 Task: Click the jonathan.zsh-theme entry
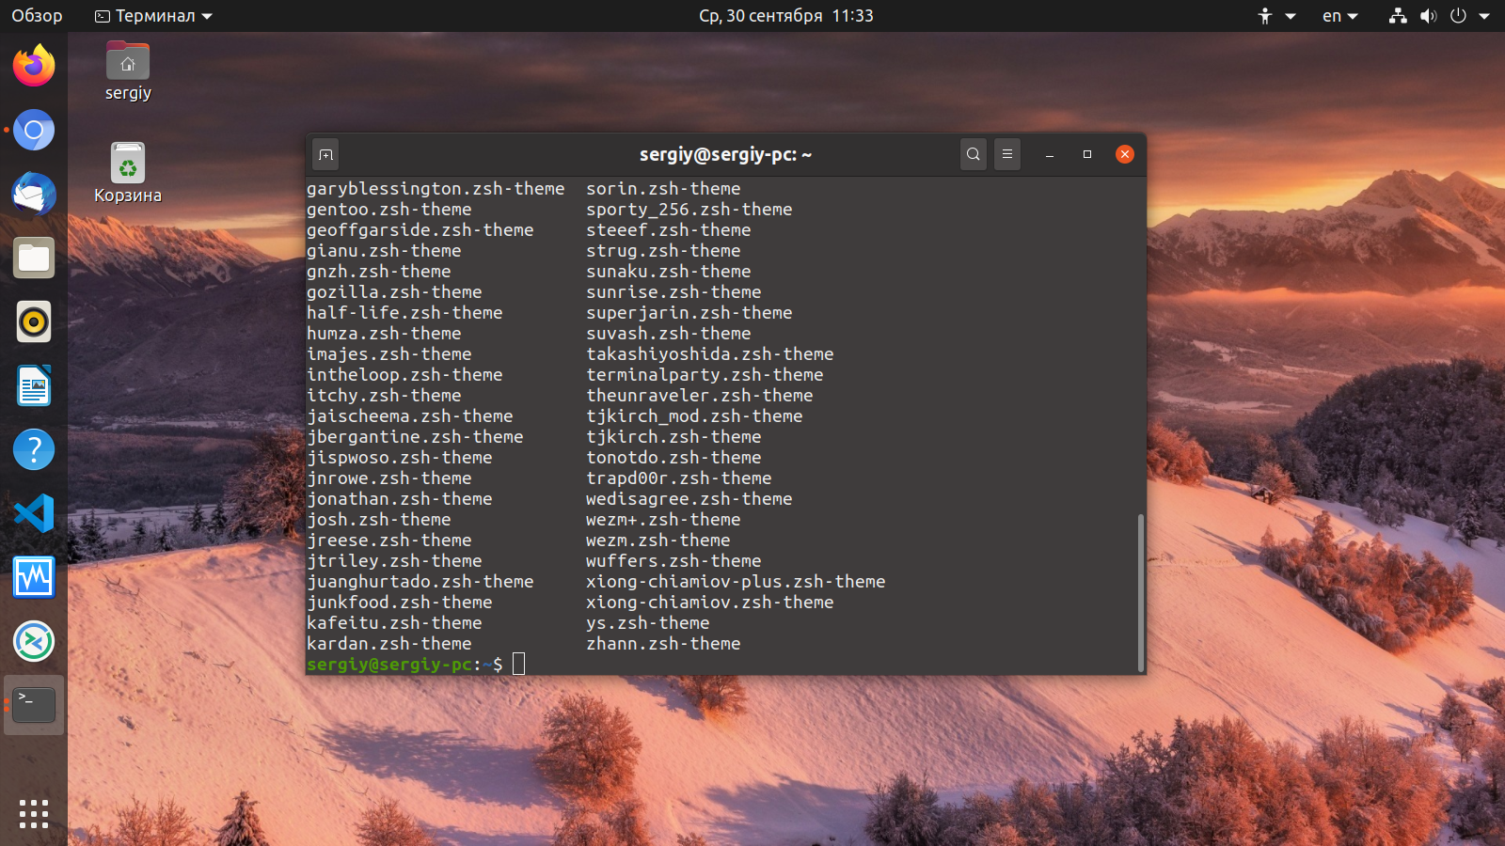[400, 499]
